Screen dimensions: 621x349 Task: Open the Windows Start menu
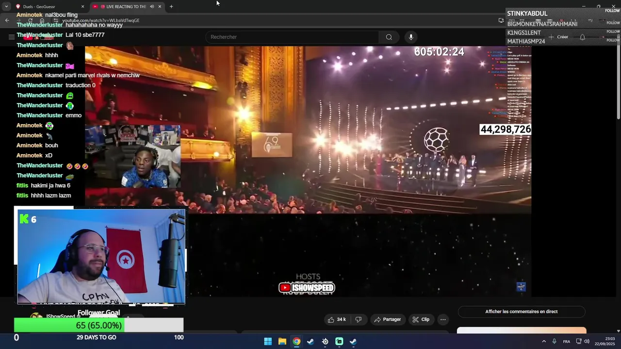[x=268, y=341]
